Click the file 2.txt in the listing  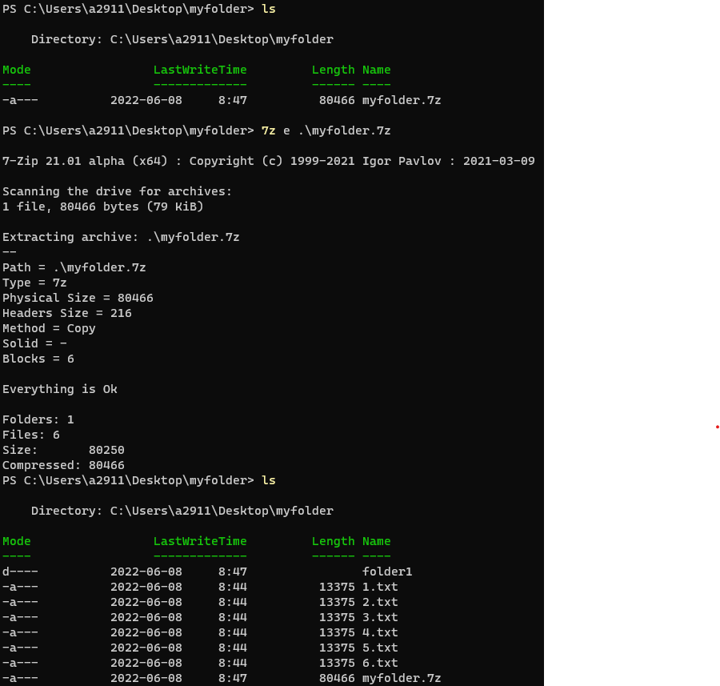pos(379,601)
